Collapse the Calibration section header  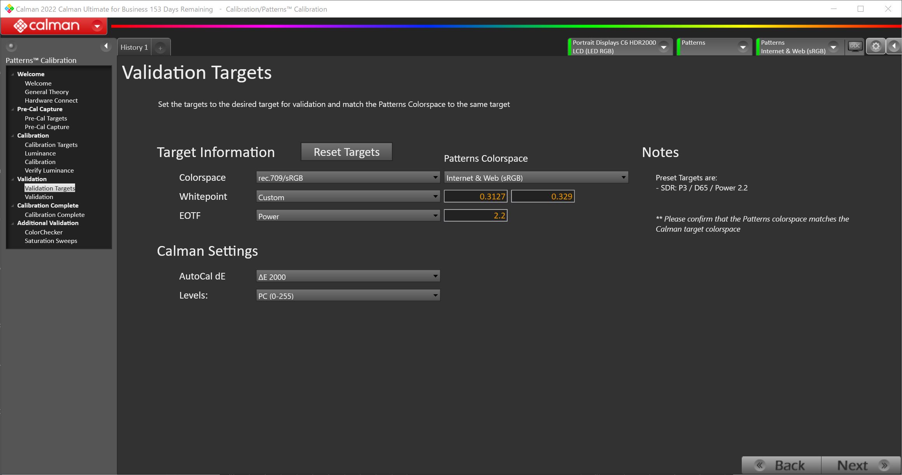coord(13,136)
